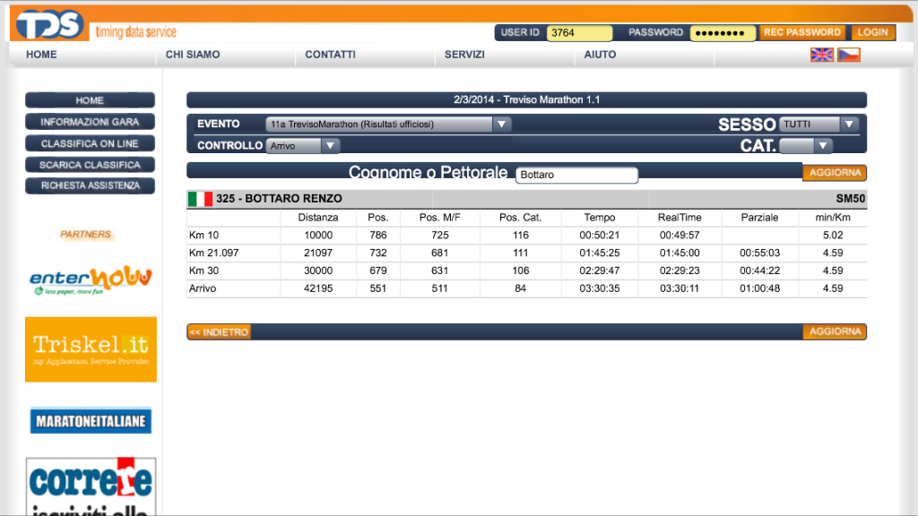The width and height of the screenshot is (918, 516).
Task: Click the 'Km 21.097' row label
Action: [213, 253]
